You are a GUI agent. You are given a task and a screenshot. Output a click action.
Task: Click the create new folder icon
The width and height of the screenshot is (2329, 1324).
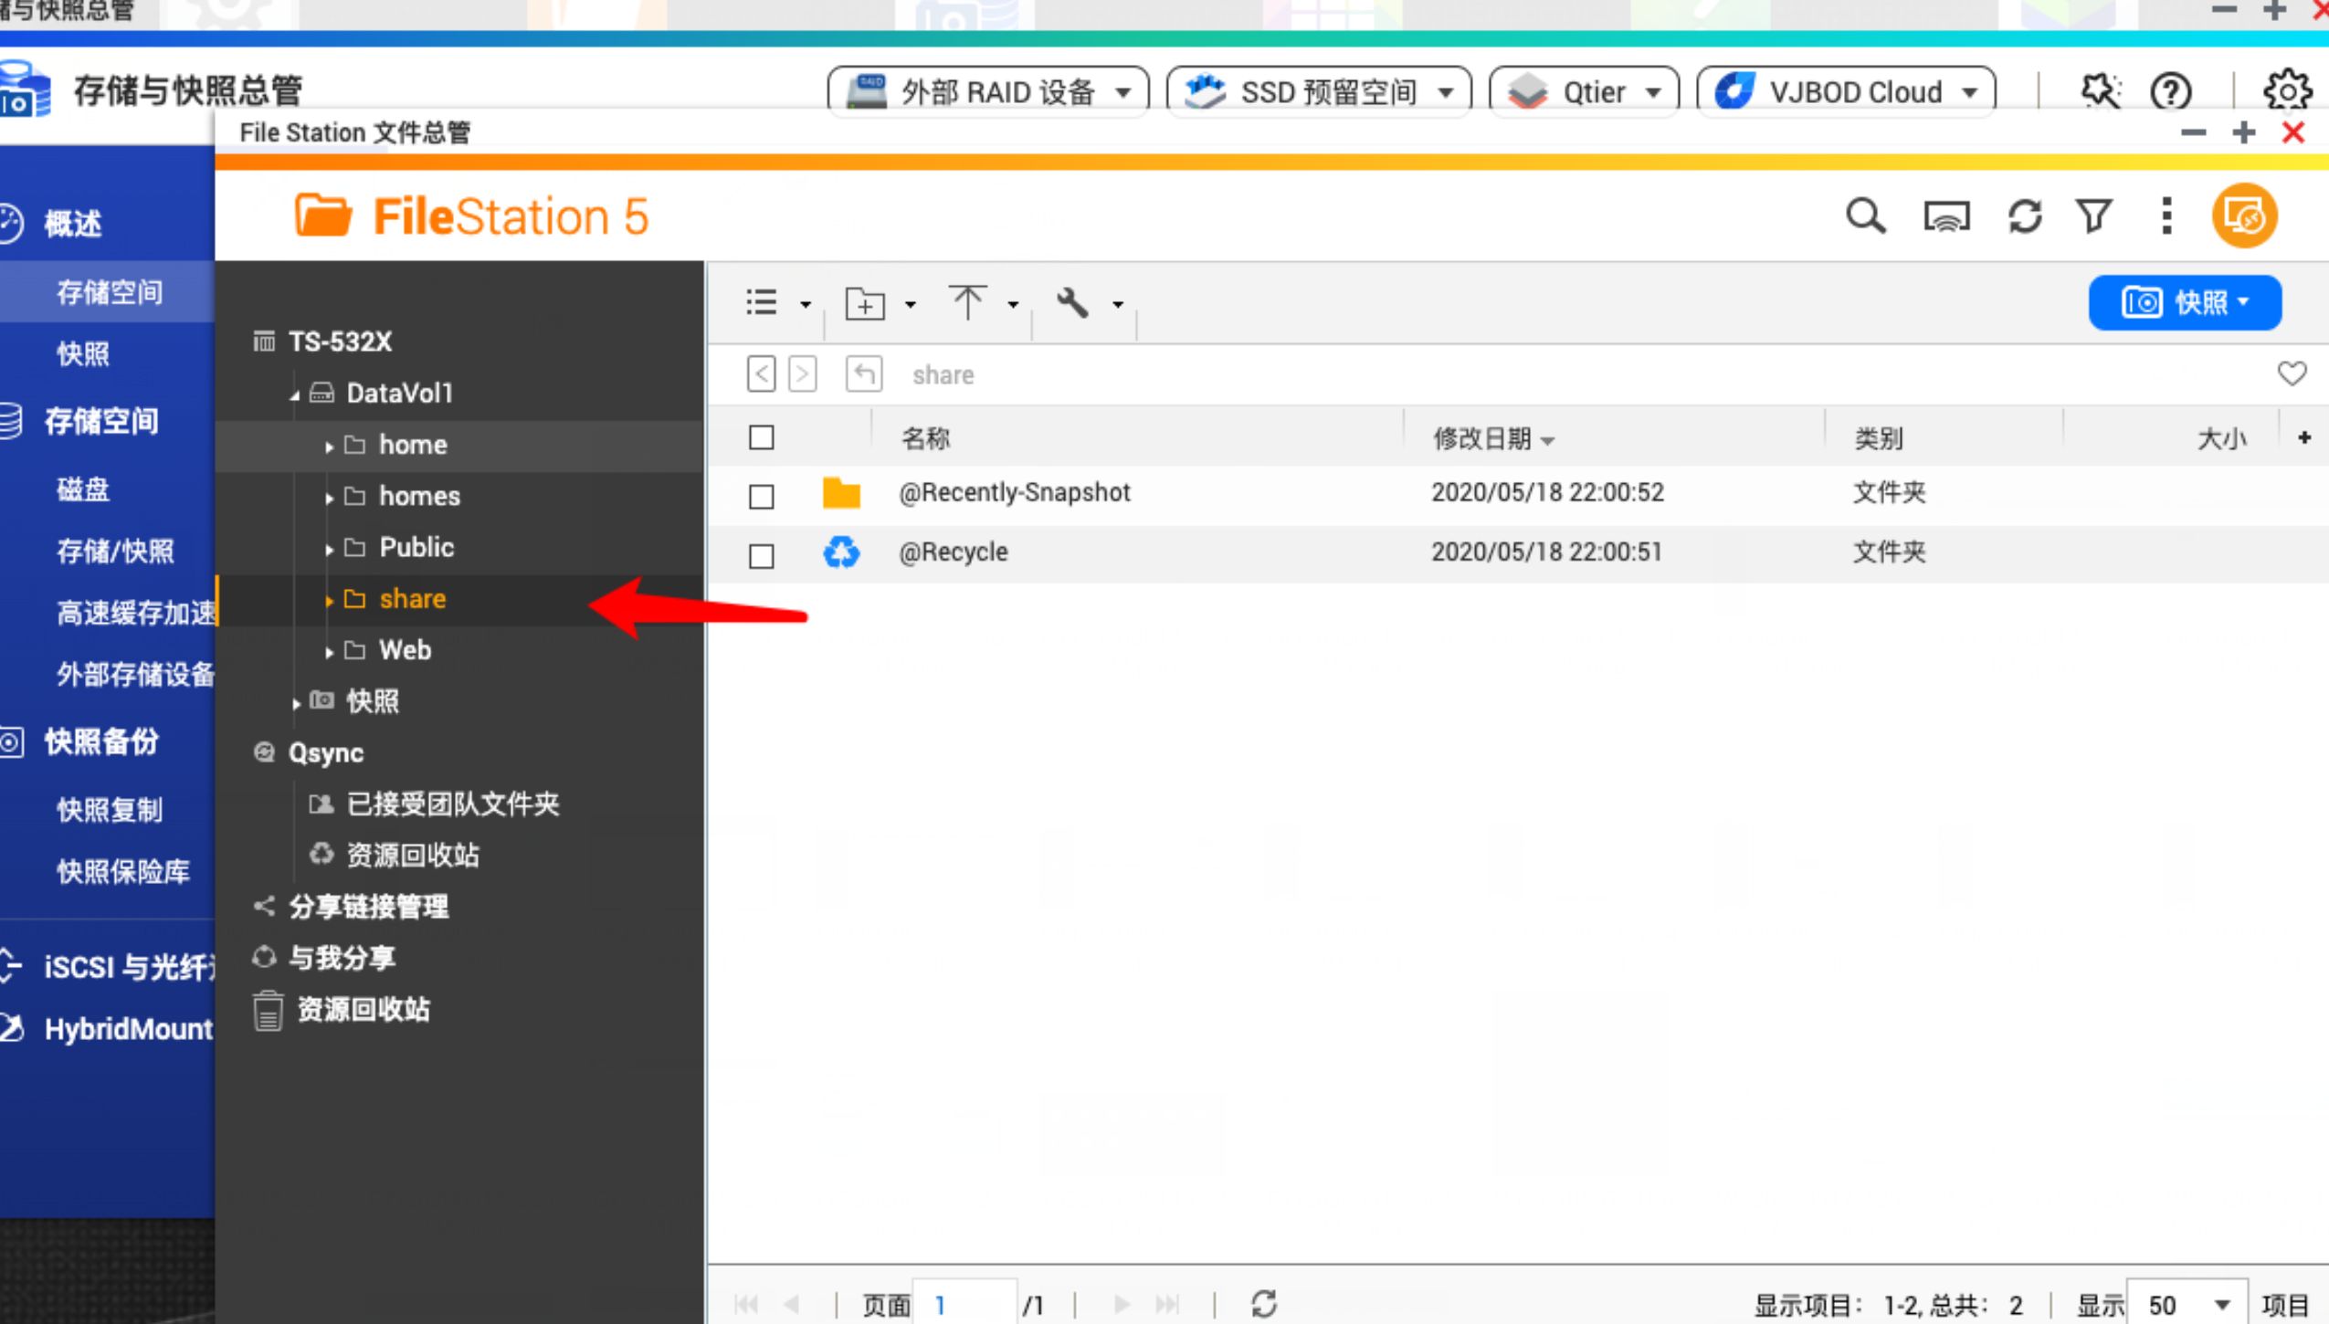tap(865, 303)
